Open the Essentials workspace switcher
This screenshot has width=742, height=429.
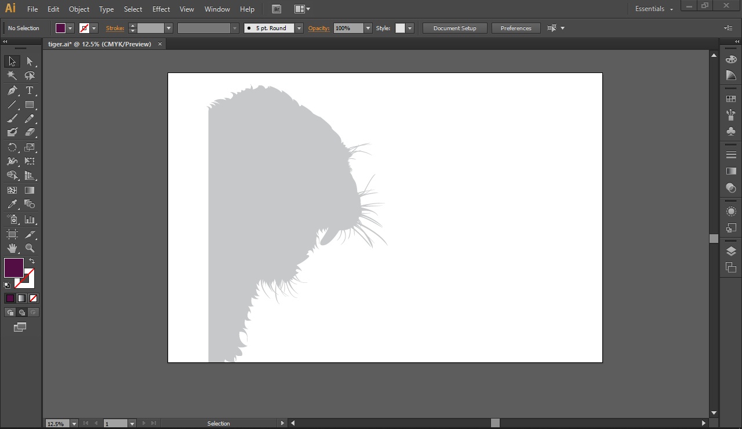[654, 9]
